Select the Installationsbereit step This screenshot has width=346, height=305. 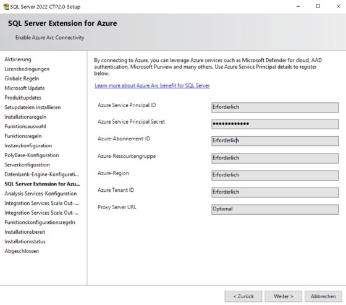[x=25, y=232]
